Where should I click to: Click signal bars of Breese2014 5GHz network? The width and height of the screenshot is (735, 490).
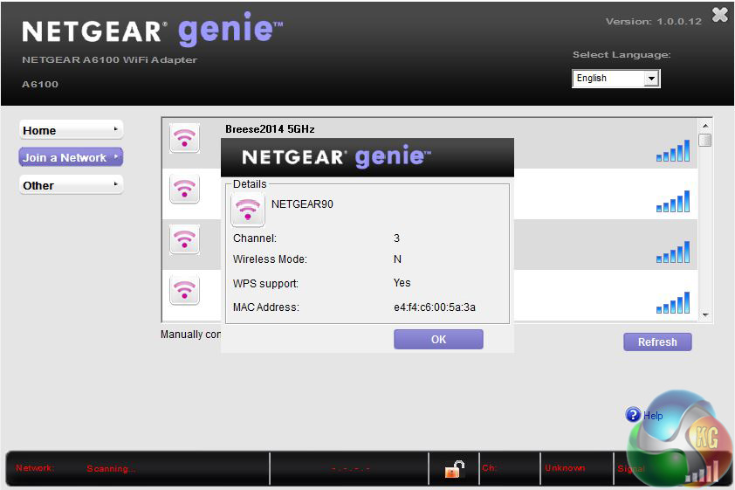click(673, 151)
